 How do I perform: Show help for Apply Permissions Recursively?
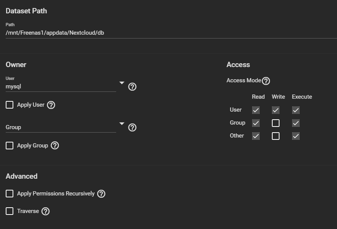101,194
